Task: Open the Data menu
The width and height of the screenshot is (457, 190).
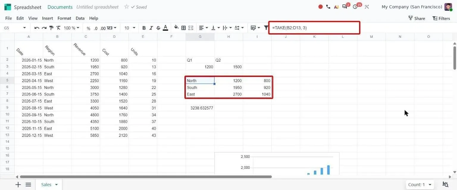Action: pos(80,18)
